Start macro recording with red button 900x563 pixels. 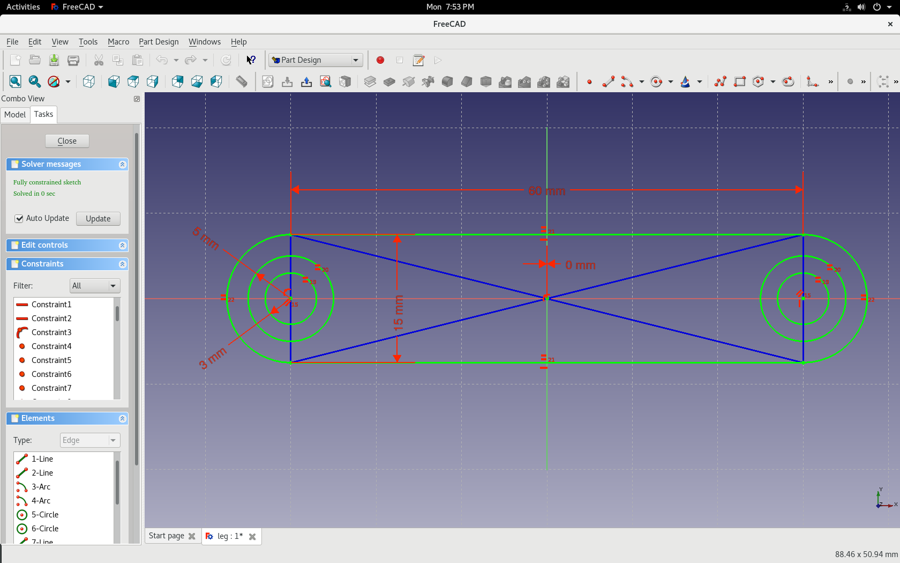point(380,60)
